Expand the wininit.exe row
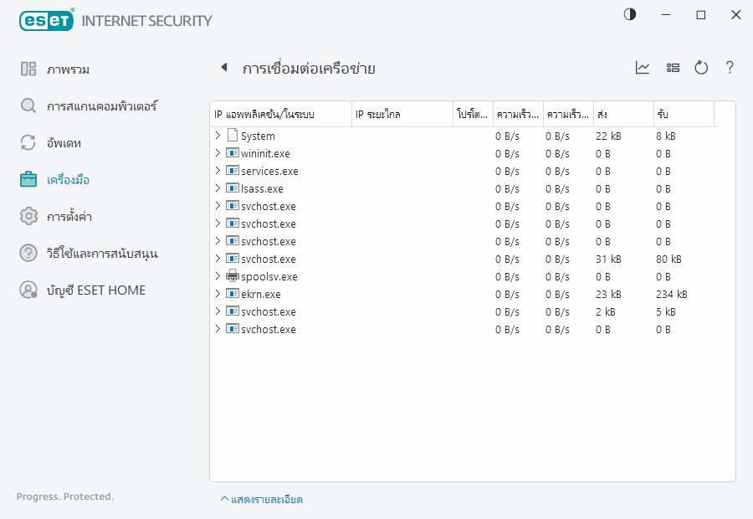The height and width of the screenshot is (519, 753). [218, 153]
